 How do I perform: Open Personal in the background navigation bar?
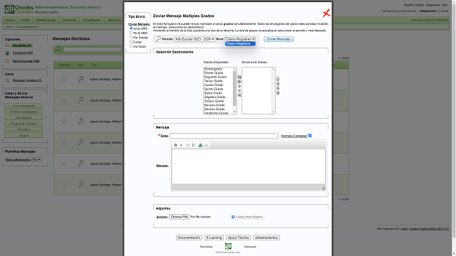[69, 20]
